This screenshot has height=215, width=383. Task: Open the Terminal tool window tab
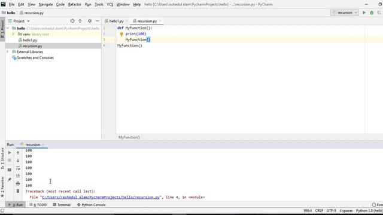click(62, 205)
